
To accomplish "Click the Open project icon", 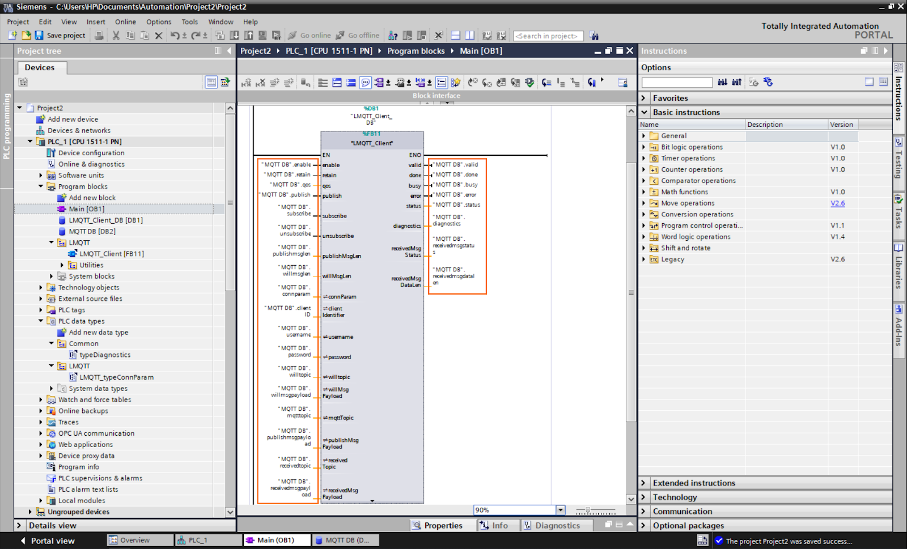I will click(26, 35).
